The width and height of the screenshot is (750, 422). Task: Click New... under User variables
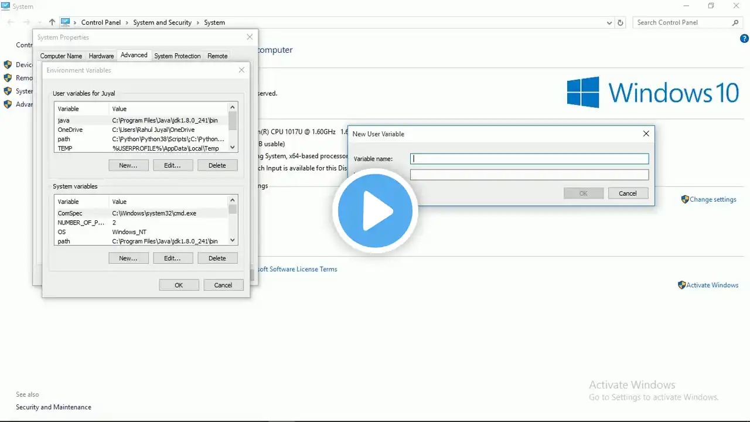click(128, 165)
